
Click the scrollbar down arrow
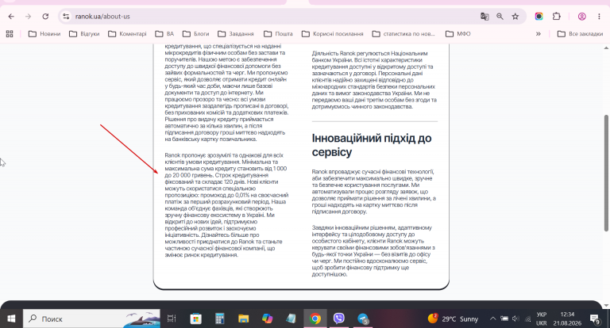click(606, 305)
